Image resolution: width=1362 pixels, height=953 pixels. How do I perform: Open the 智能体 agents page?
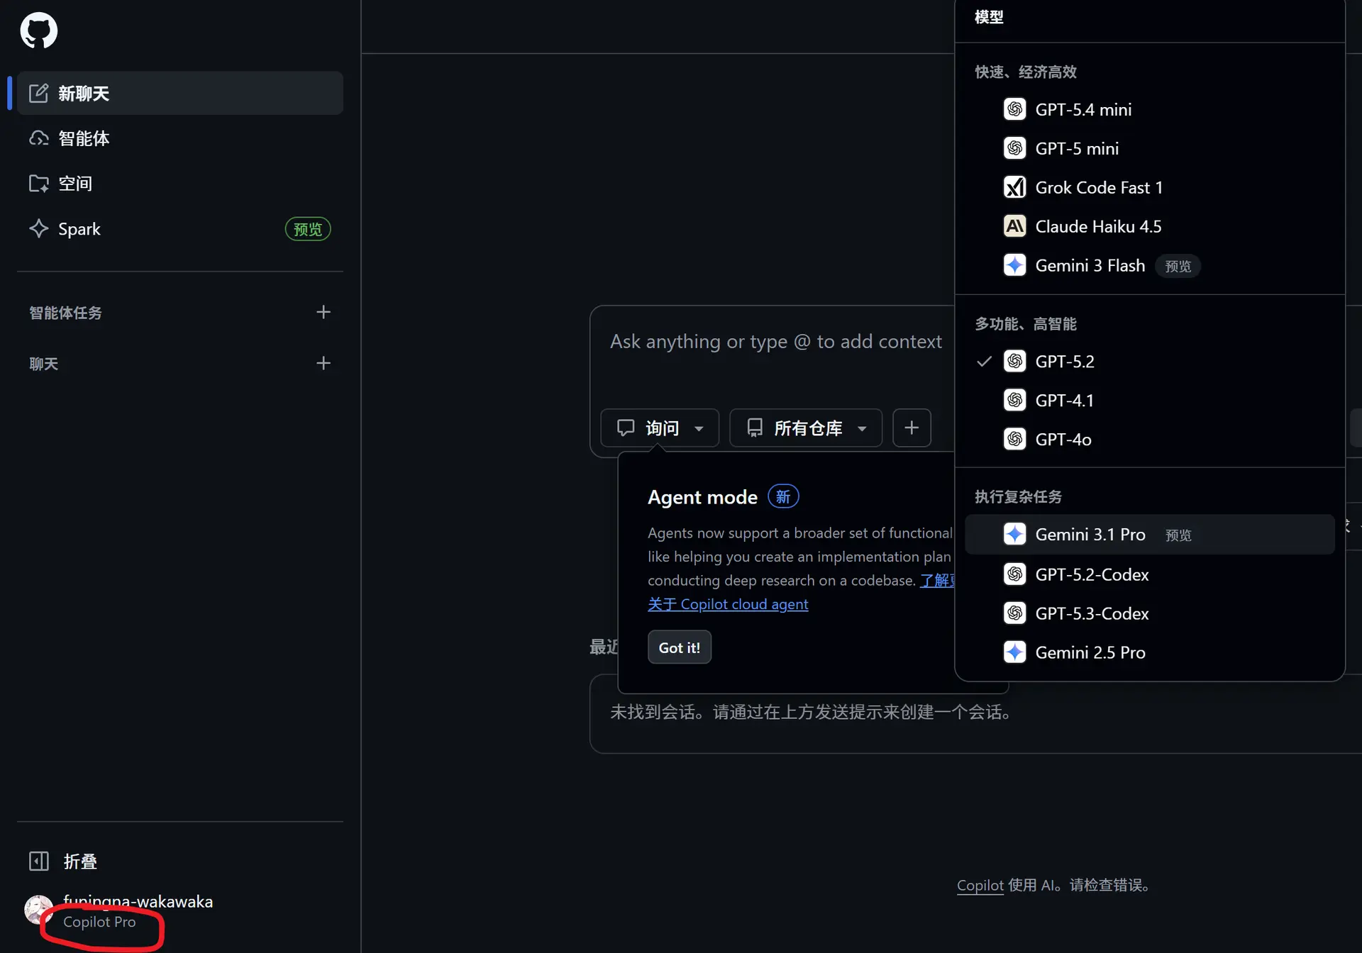tap(180, 138)
